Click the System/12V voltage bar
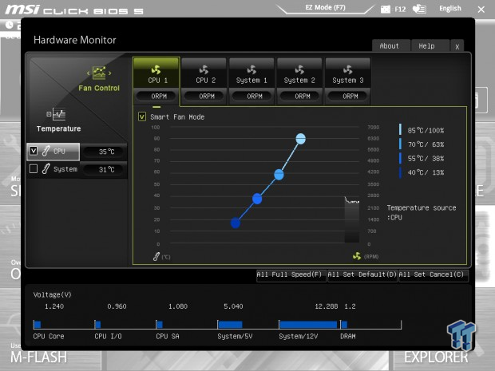This screenshot has height=371, width=495. pyautogui.click(x=308, y=324)
